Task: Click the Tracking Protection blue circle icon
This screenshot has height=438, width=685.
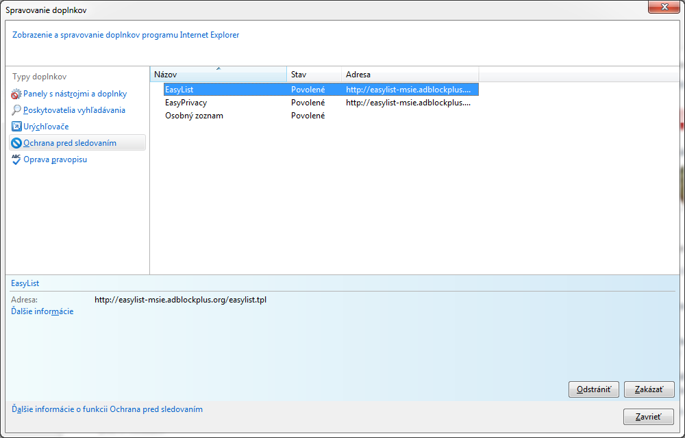Action: (16, 143)
